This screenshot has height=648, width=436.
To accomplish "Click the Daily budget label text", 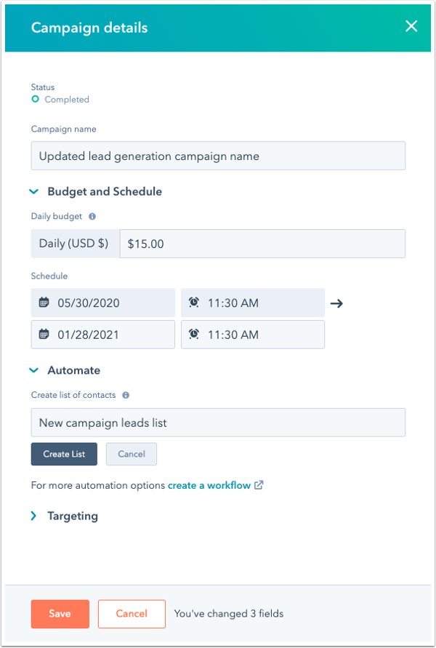I will pos(57,216).
